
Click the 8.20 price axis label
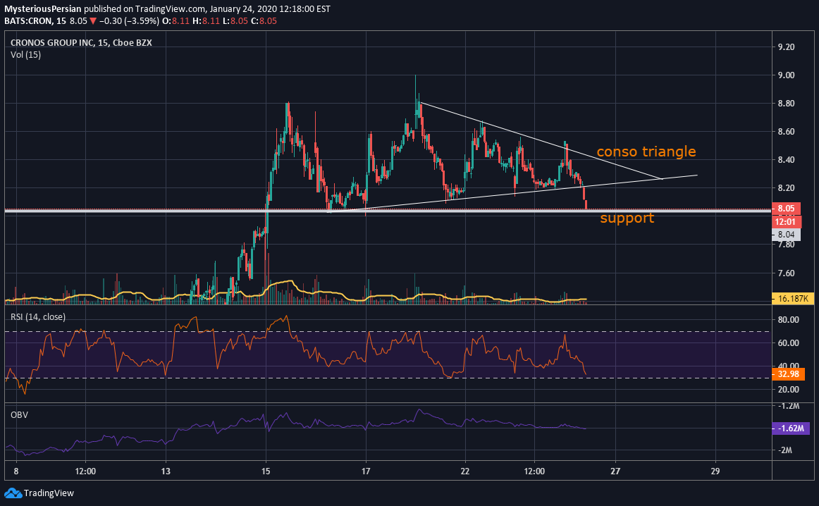pos(786,188)
